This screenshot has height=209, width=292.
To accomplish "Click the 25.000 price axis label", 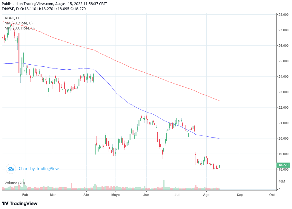I will 283,61.
